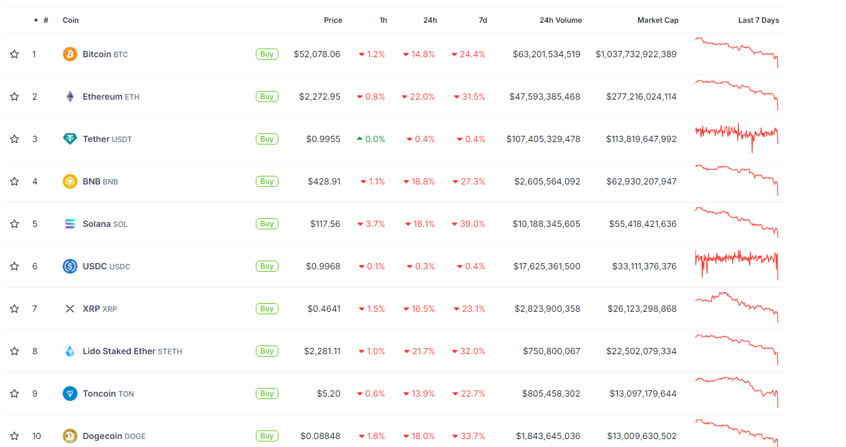Open Ethereum's 7-day sparkline chart
This screenshot has height=447, width=846.
737,95
